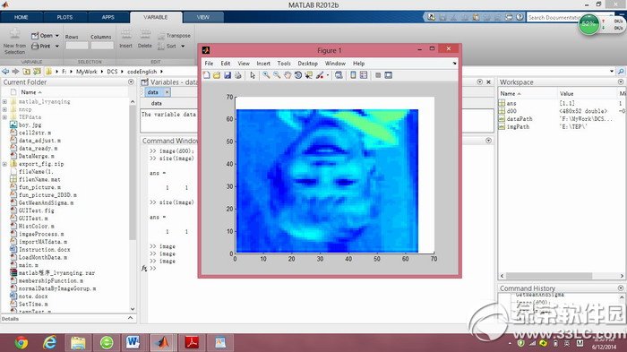Open the Current Folder panel actions menu

click(131, 82)
